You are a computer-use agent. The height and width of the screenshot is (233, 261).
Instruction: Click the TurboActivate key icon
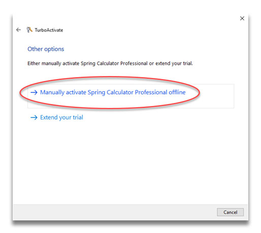pyautogui.click(x=29, y=30)
